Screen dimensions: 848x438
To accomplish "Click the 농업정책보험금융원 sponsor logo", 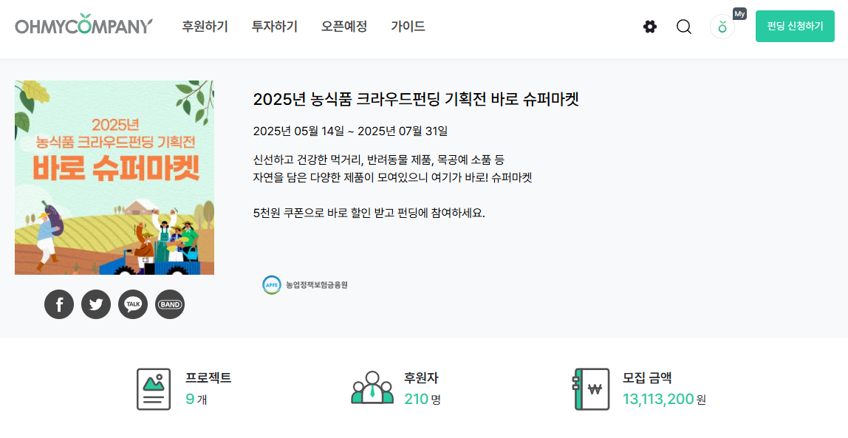I will (305, 285).
